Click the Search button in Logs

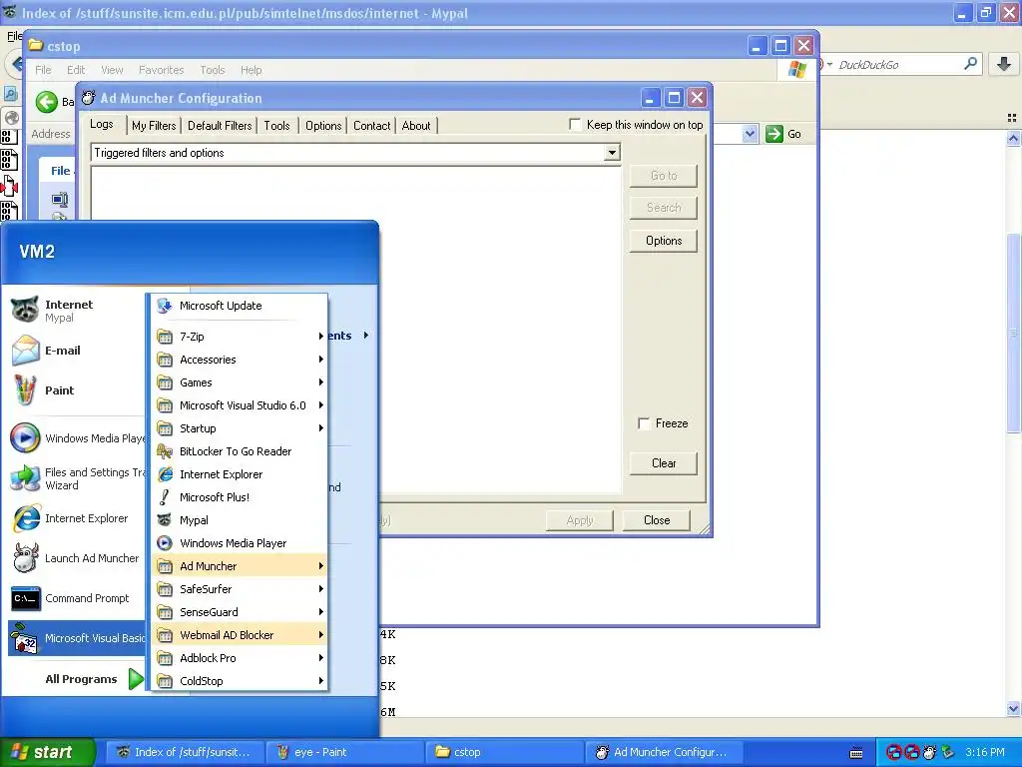[x=664, y=208]
